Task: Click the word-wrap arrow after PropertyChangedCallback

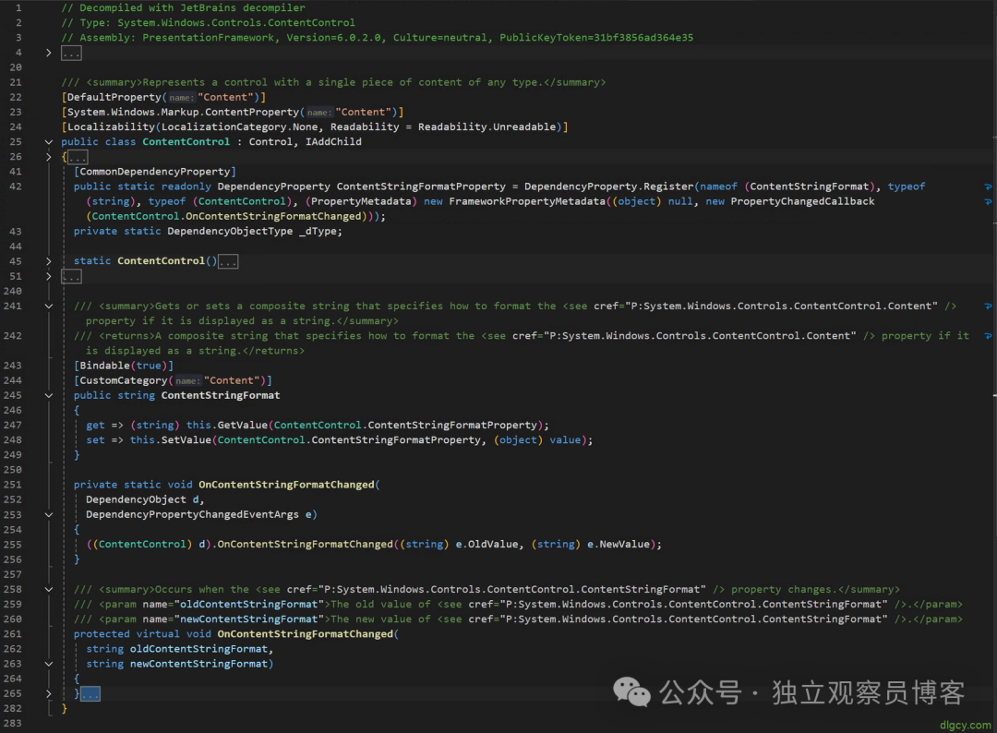Action: [x=988, y=201]
